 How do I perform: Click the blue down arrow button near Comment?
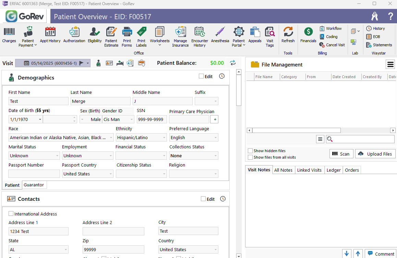pos(347,254)
